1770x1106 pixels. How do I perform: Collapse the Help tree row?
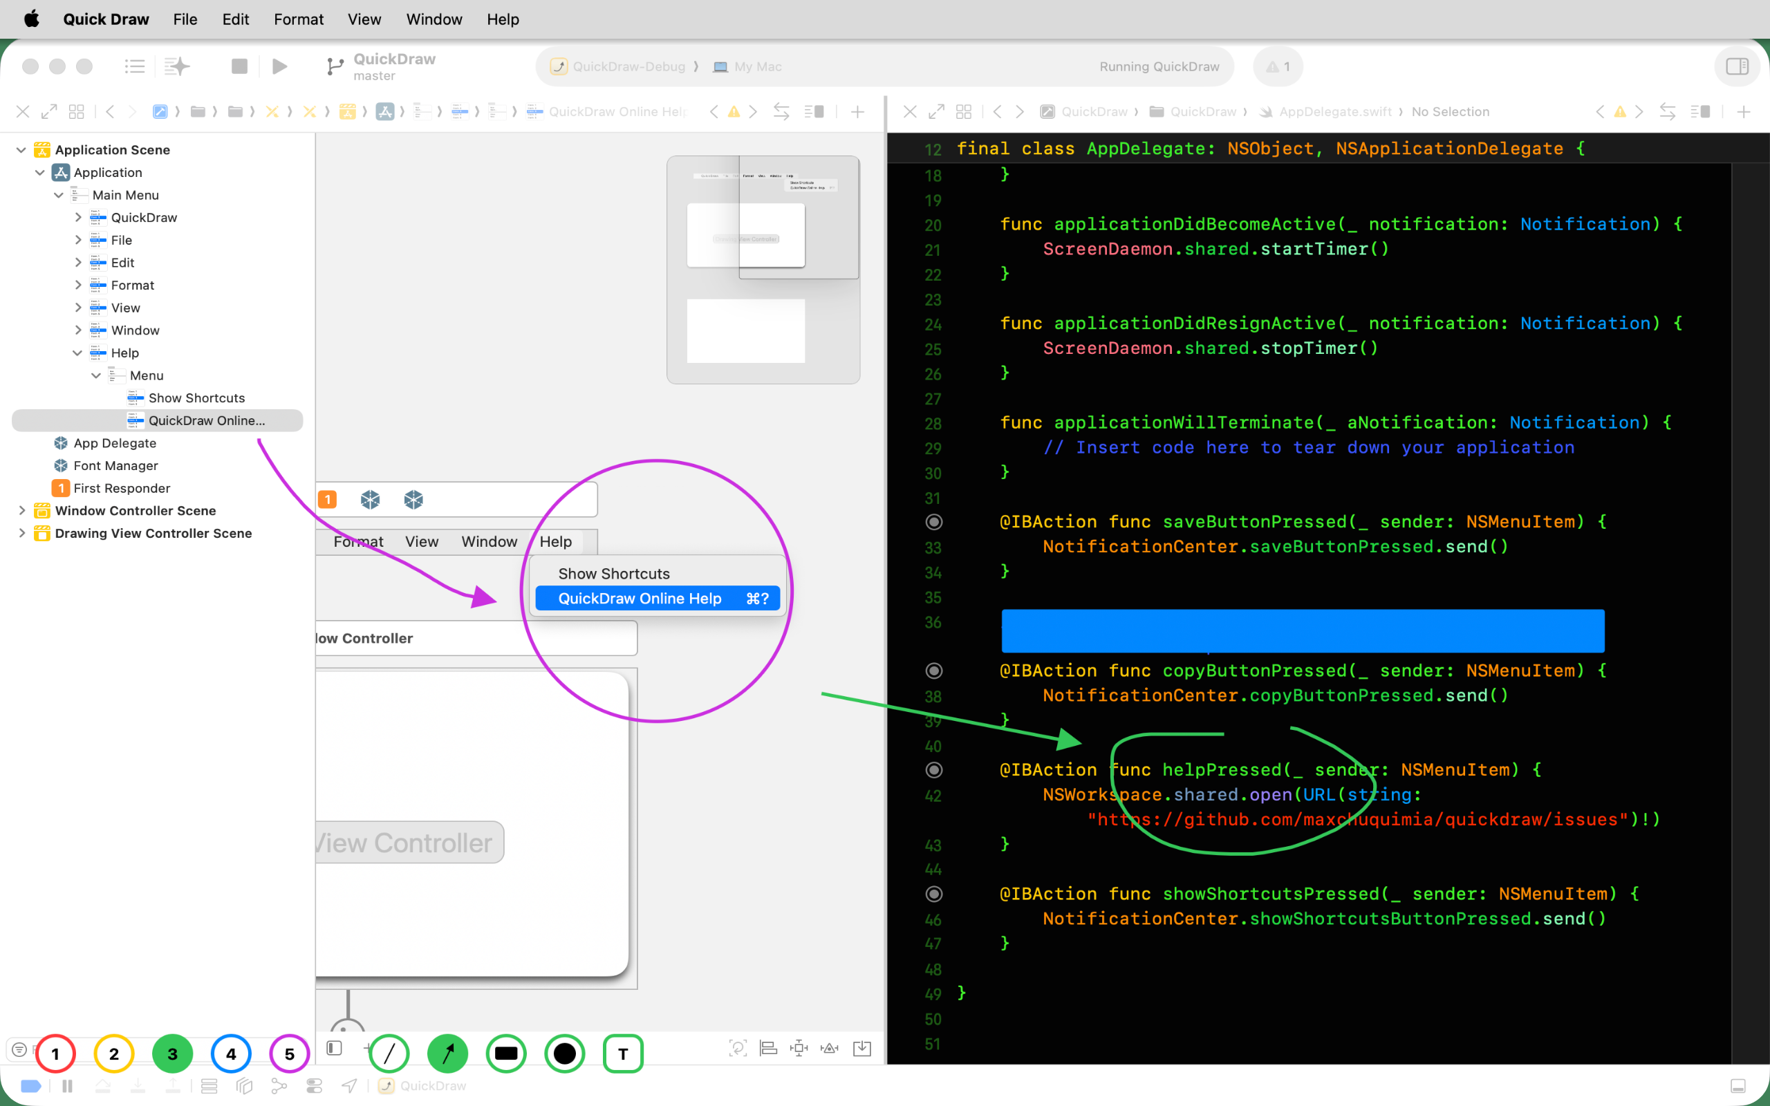point(77,353)
